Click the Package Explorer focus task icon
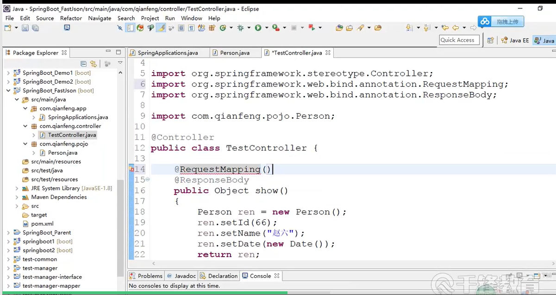Viewport: 556px width, 295px height. [x=107, y=64]
